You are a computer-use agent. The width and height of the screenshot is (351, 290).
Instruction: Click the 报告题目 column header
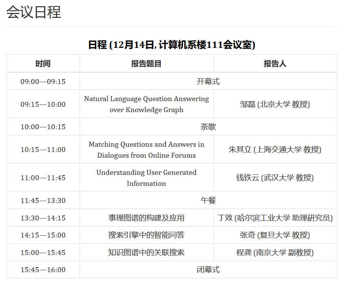click(x=146, y=64)
